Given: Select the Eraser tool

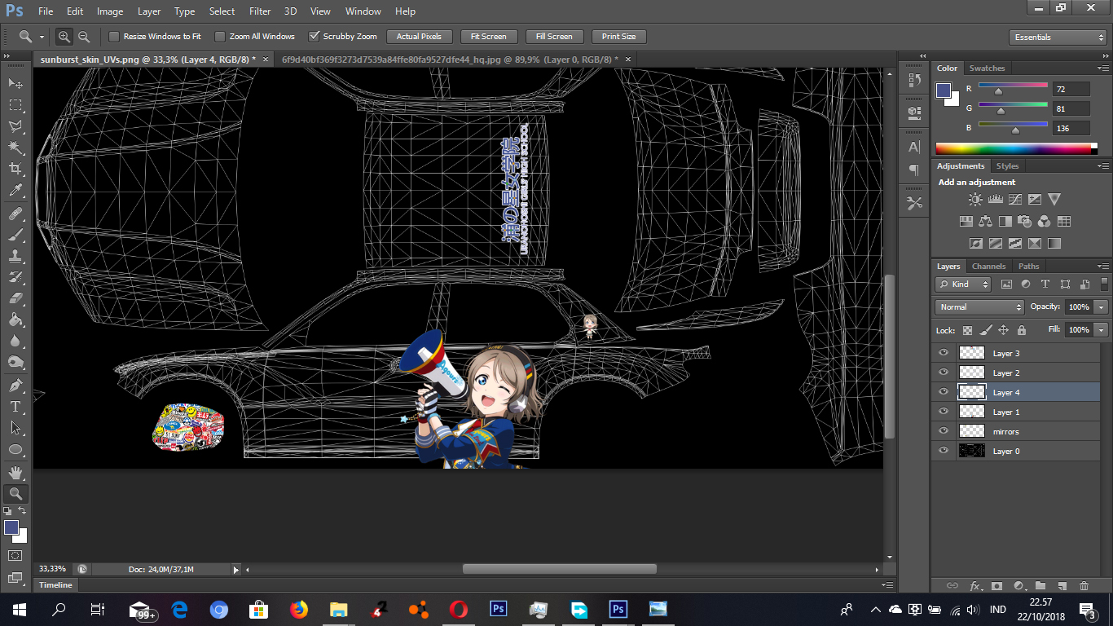Looking at the screenshot, I should coord(15,298).
